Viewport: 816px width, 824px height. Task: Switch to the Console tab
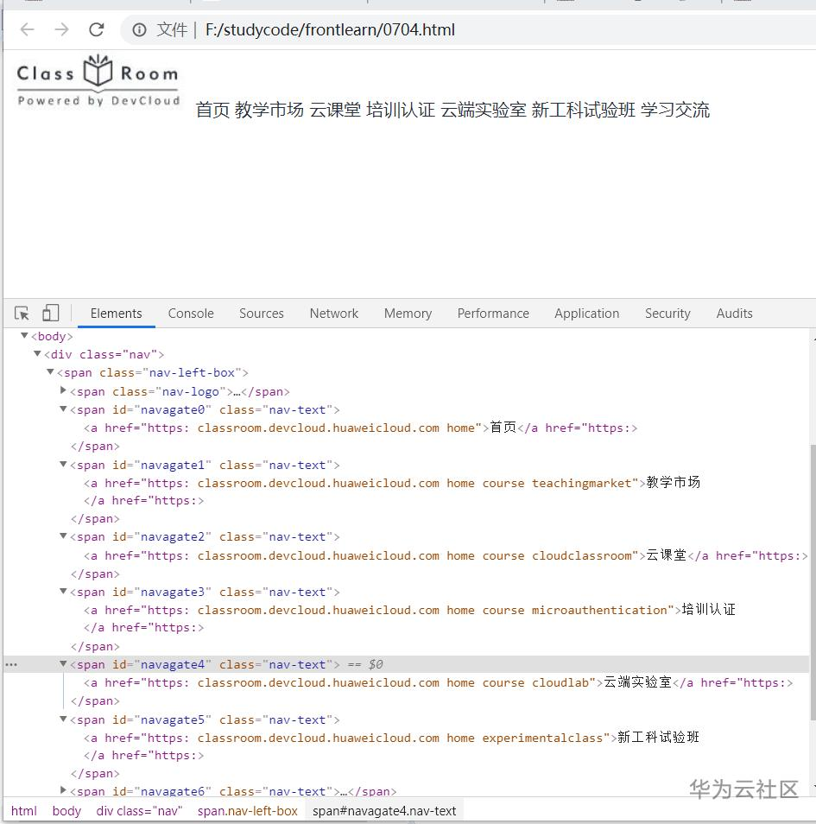coord(191,313)
